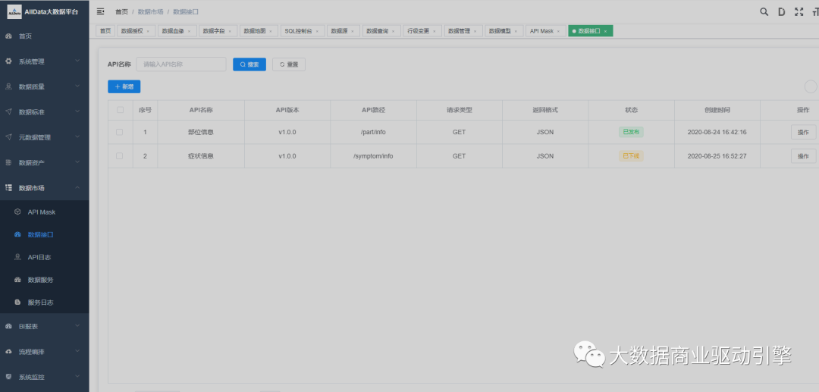This screenshot has width=819, height=392.
Task: Open 服务日志 in sidebar submenu
Action: [41, 303]
